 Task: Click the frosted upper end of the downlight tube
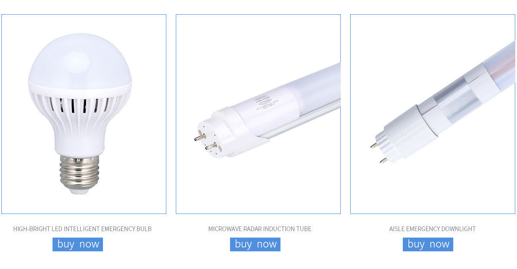(x=500, y=65)
